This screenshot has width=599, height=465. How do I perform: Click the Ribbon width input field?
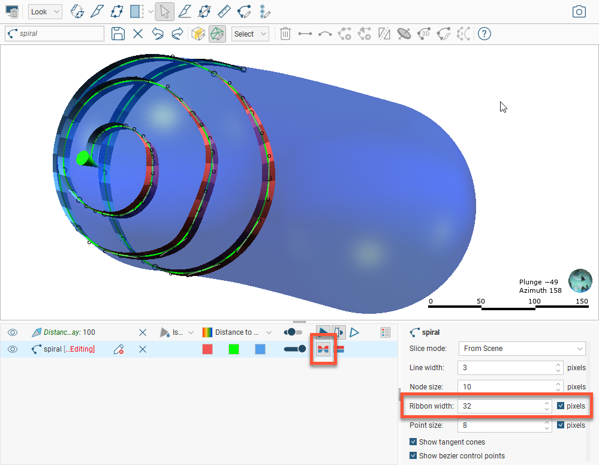pos(499,406)
